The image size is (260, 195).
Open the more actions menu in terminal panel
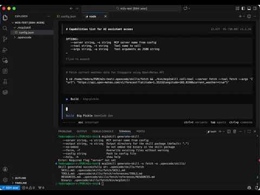[240, 132]
